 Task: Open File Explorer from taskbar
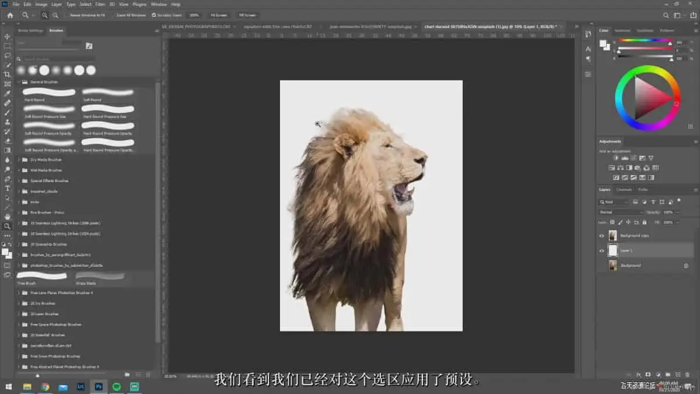click(27, 386)
